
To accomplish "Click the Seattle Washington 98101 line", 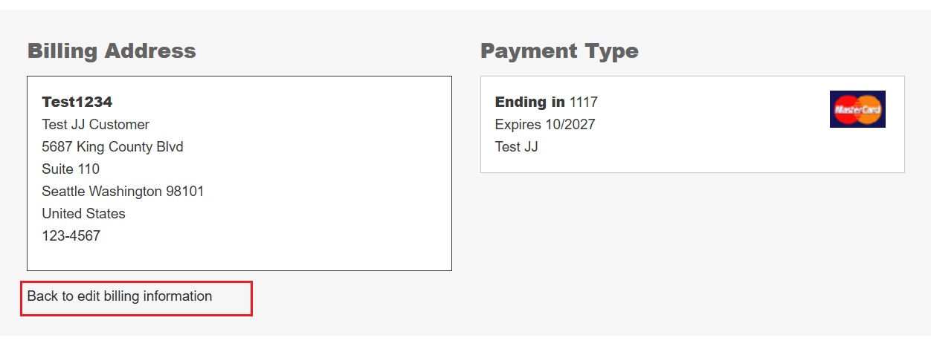I will 123,192.
